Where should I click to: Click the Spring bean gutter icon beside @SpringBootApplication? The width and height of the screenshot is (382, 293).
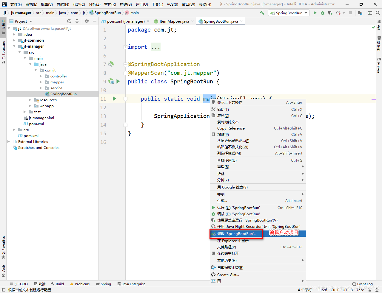[111, 64]
